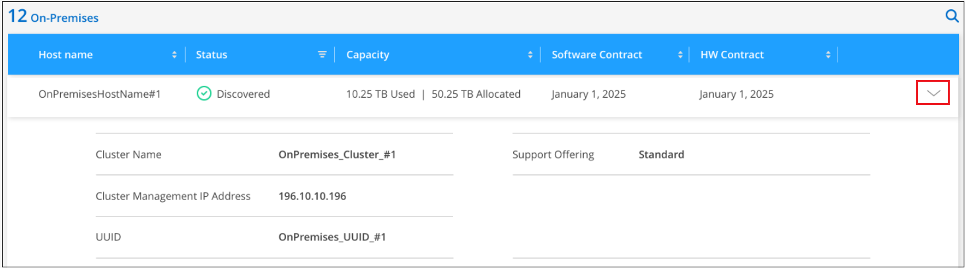965x268 pixels.
Task: Click the OnPremises_Cluster_#1 cluster name value
Action: (x=337, y=154)
